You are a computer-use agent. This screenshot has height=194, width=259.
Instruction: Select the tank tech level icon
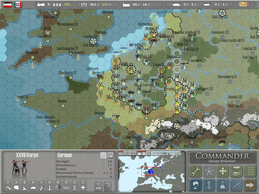tap(33, 188)
